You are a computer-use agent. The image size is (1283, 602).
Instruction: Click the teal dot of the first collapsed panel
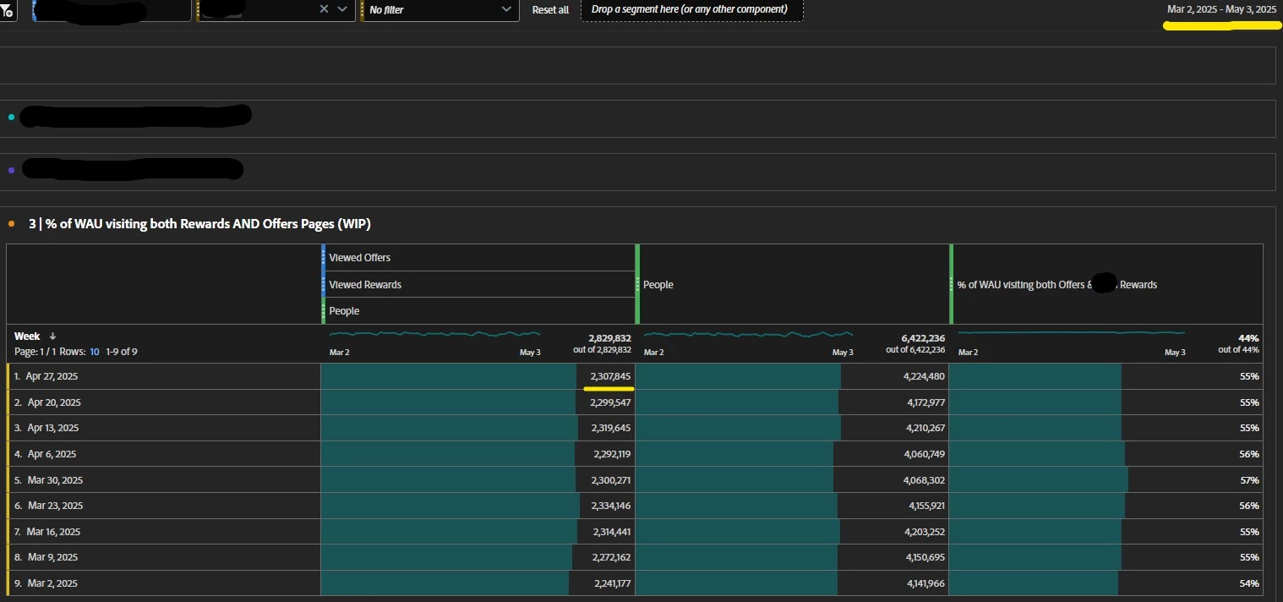pyautogui.click(x=11, y=118)
